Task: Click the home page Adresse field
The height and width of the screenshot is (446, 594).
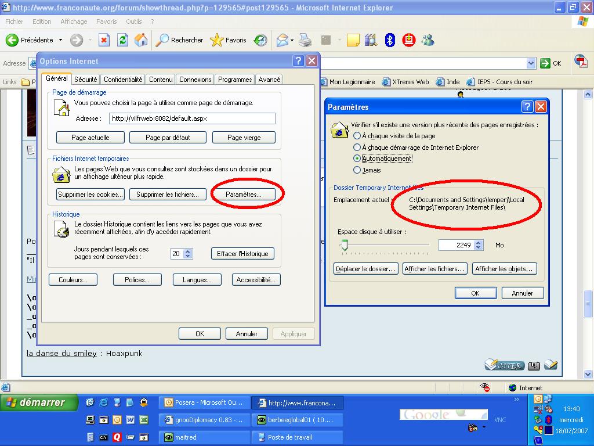Action: tap(192, 118)
